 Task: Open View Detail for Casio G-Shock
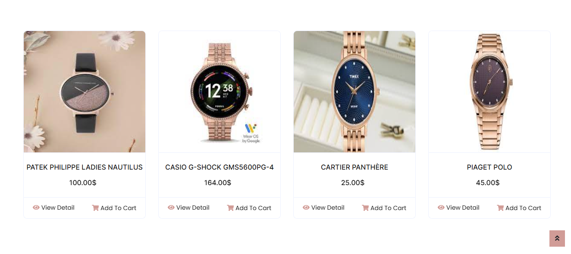tap(188, 208)
